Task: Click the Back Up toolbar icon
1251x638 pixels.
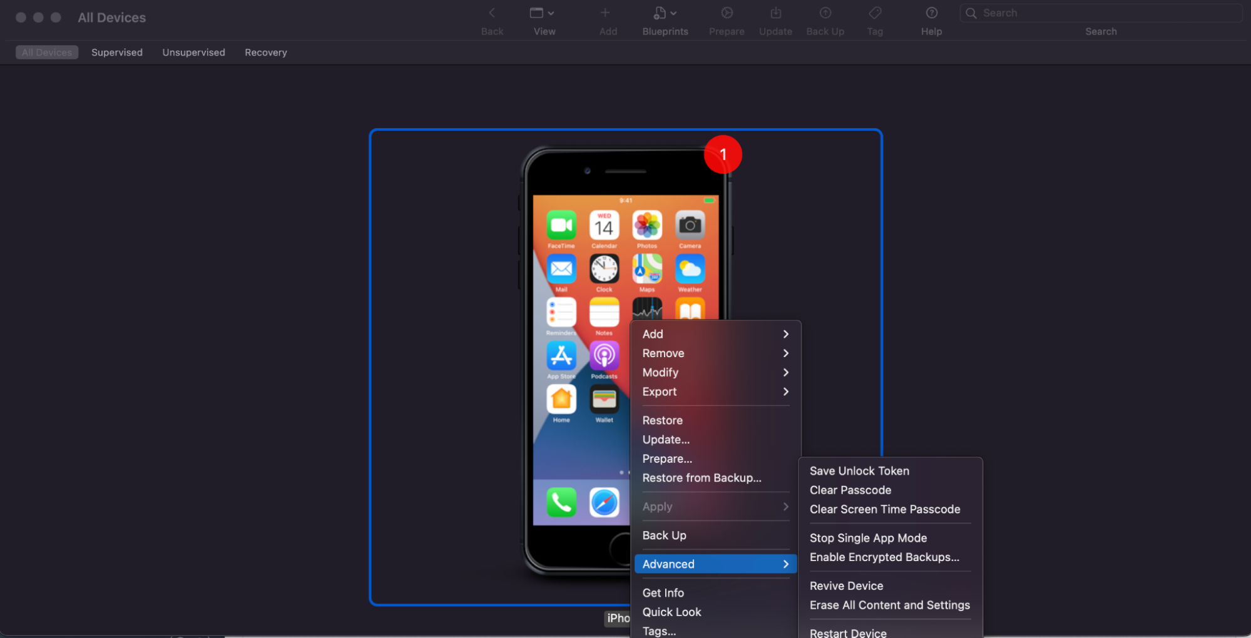Action: pyautogui.click(x=825, y=13)
